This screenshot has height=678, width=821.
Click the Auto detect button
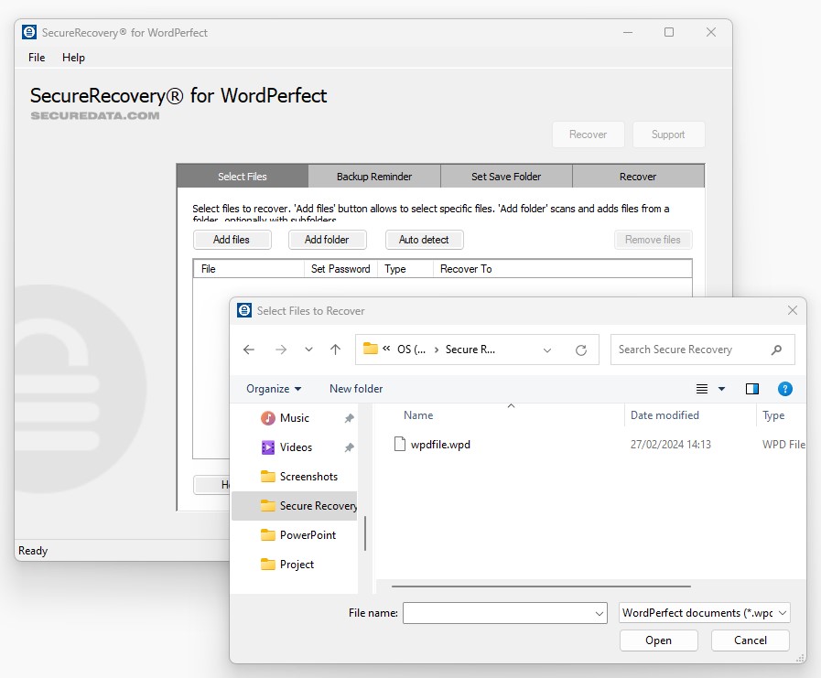tap(424, 240)
